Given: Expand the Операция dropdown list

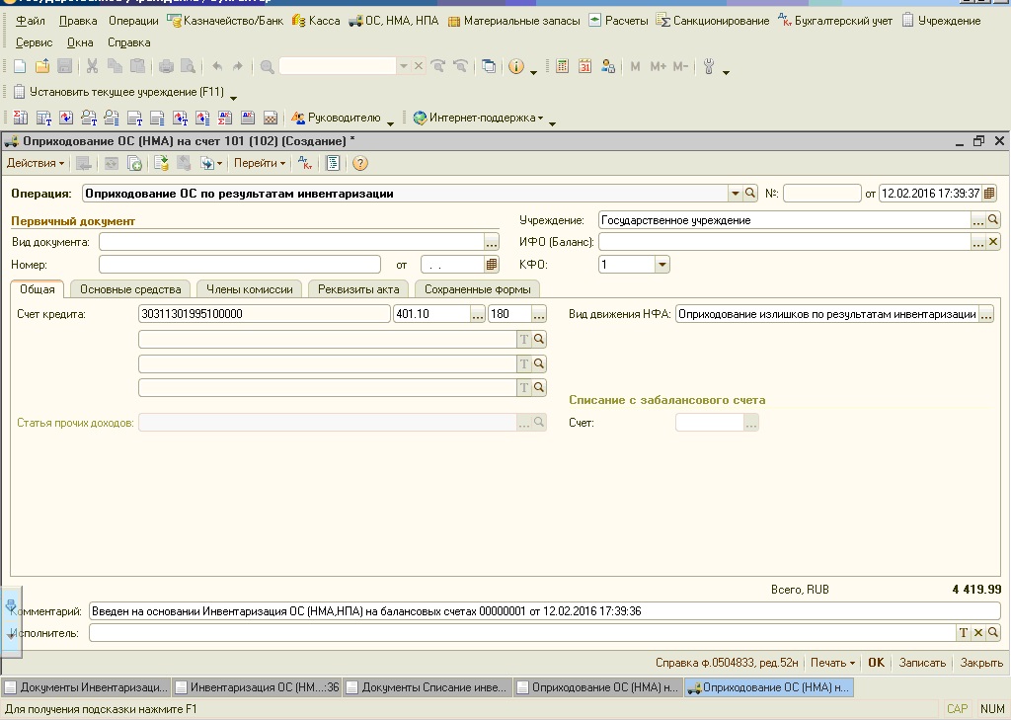Looking at the screenshot, I should (736, 194).
